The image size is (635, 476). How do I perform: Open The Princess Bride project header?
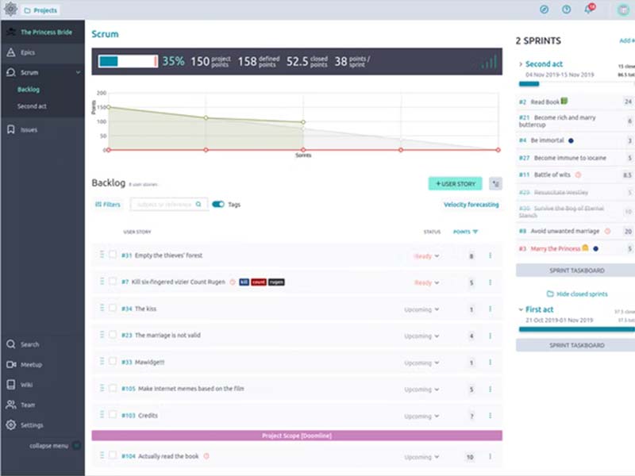[x=43, y=32]
